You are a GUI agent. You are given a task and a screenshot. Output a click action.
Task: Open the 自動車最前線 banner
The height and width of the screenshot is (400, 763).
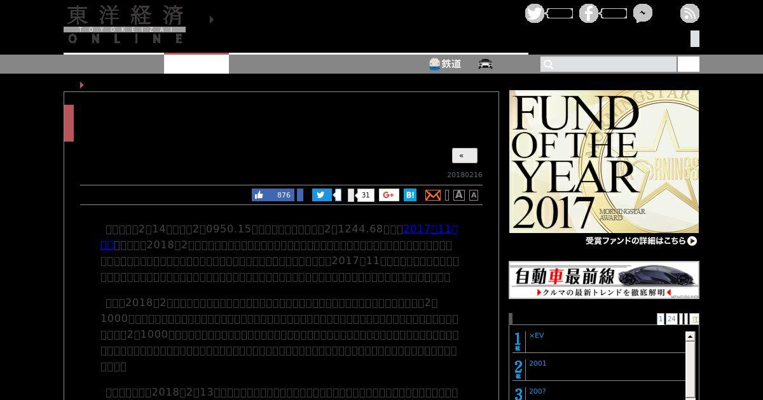point(604,280)
